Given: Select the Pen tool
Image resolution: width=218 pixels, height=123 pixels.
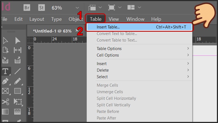Looking at the screenshot, I should pos(5,81).
